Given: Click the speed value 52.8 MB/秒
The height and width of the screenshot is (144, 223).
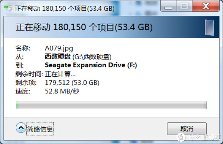Looking at the screenshot, I should (x=62, y=91).
